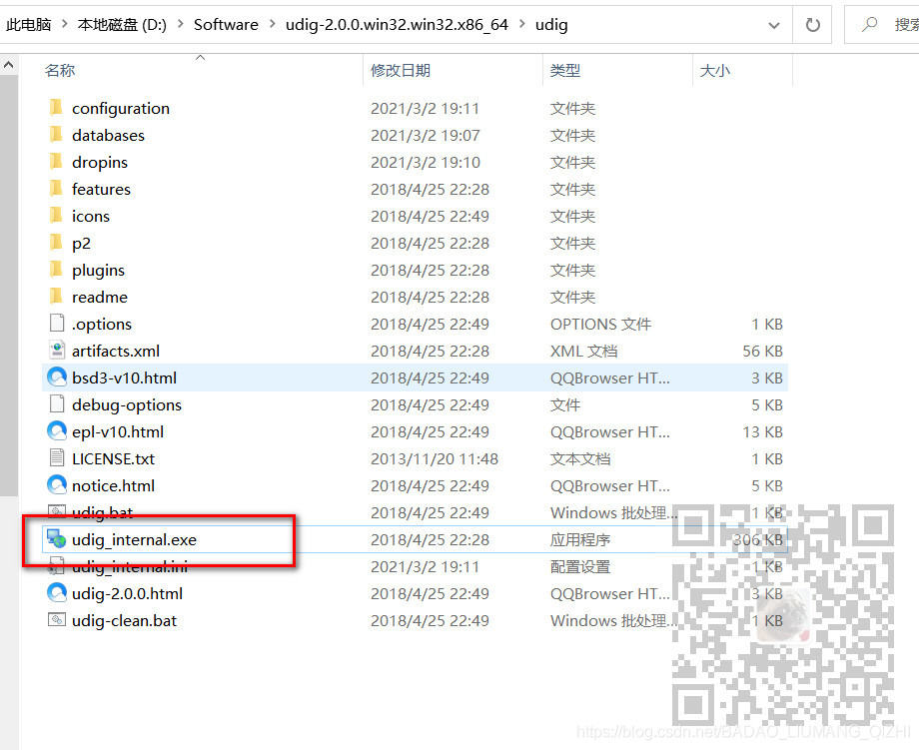The image size is (919, 750).
Task: Click the XML 文档 type cell
Action: click(x=583, y=351)
